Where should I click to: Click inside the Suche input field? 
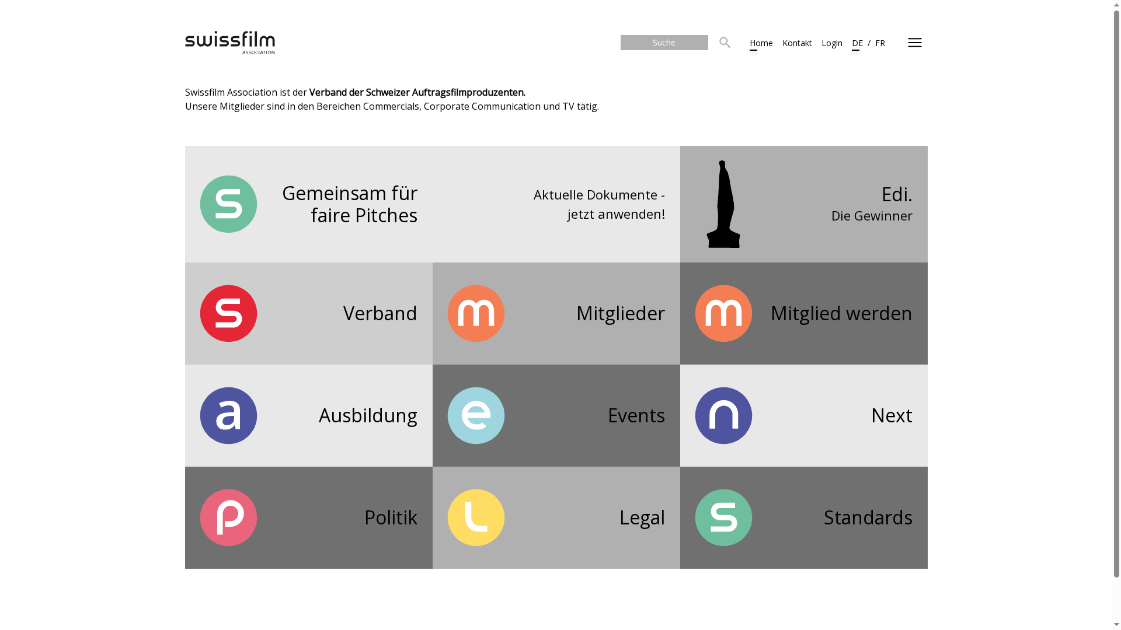pyautogui.click(x=664, y=42)
